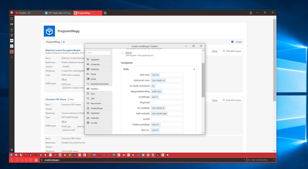The width and height of the screenshot is (308, 169).
Task: Open Søk settings section
Action: (x=99, y=99)
